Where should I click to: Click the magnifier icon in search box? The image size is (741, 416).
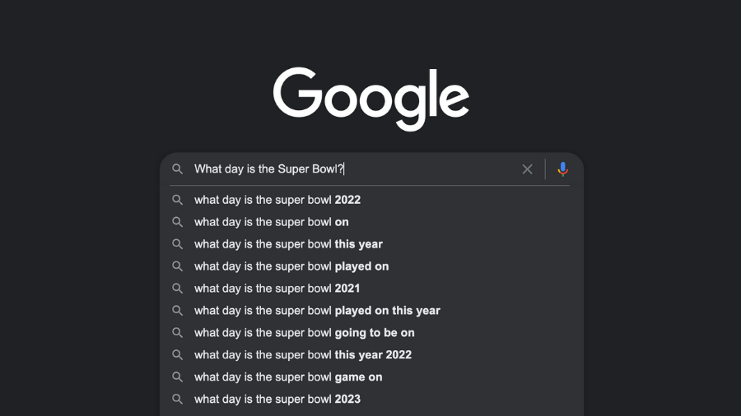click(177, 169)
